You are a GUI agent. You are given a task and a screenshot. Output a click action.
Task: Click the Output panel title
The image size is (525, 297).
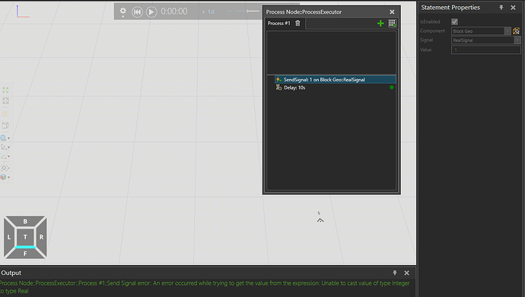coord(11,273)
